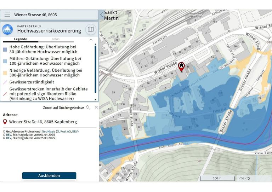Collapse the legend using the chevron up

(x=91, y=40)
